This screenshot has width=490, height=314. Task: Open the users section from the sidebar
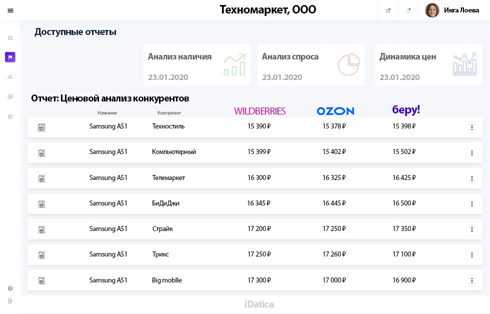pyautogui.click(x=10, y=76)
